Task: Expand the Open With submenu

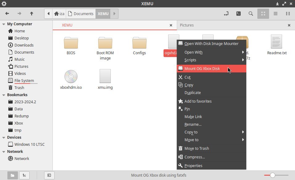Action: [x=211, y=52]
